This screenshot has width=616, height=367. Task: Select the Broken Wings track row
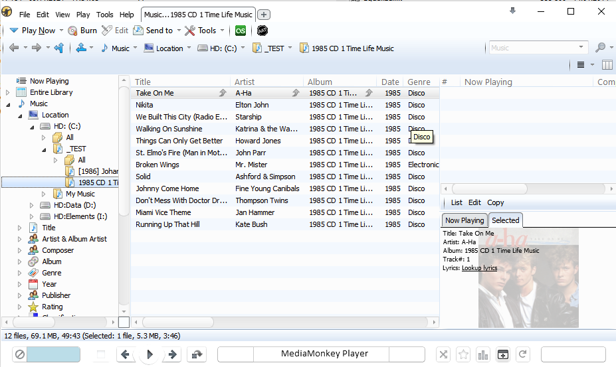pyautogui.click(x=157, y=165)
